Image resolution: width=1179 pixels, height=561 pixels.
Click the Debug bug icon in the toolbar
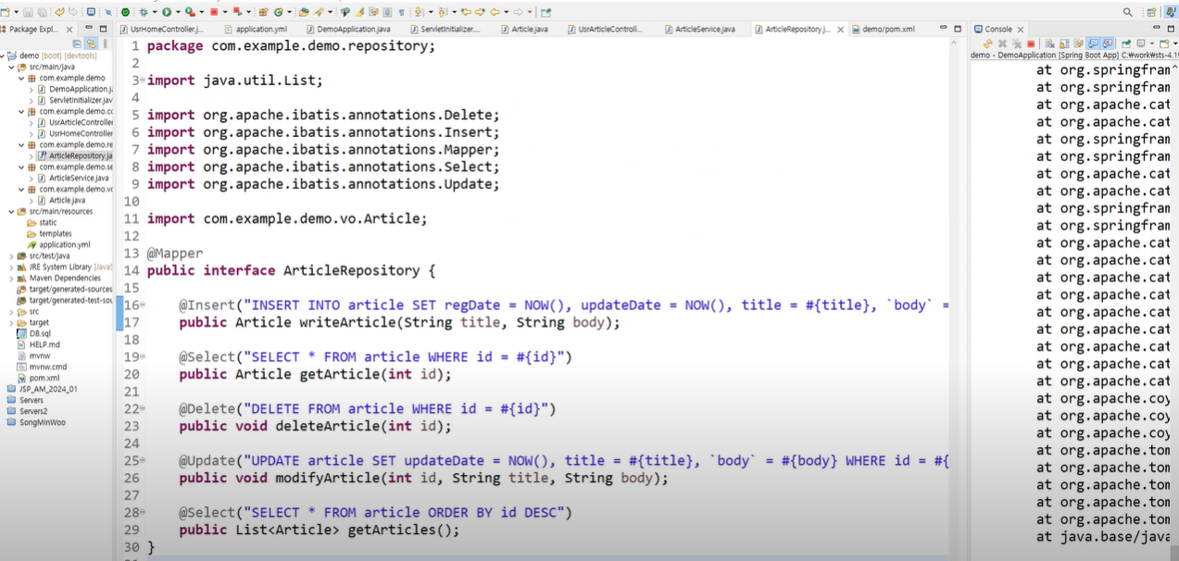(x=144, y=12)
